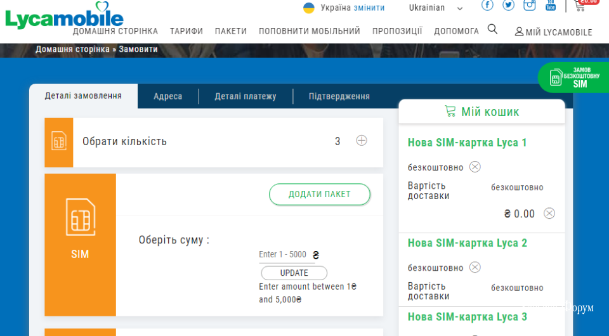Open the Instagram icon in the header
The width and height of the screenshot is (609, 336).
[529, 5]
